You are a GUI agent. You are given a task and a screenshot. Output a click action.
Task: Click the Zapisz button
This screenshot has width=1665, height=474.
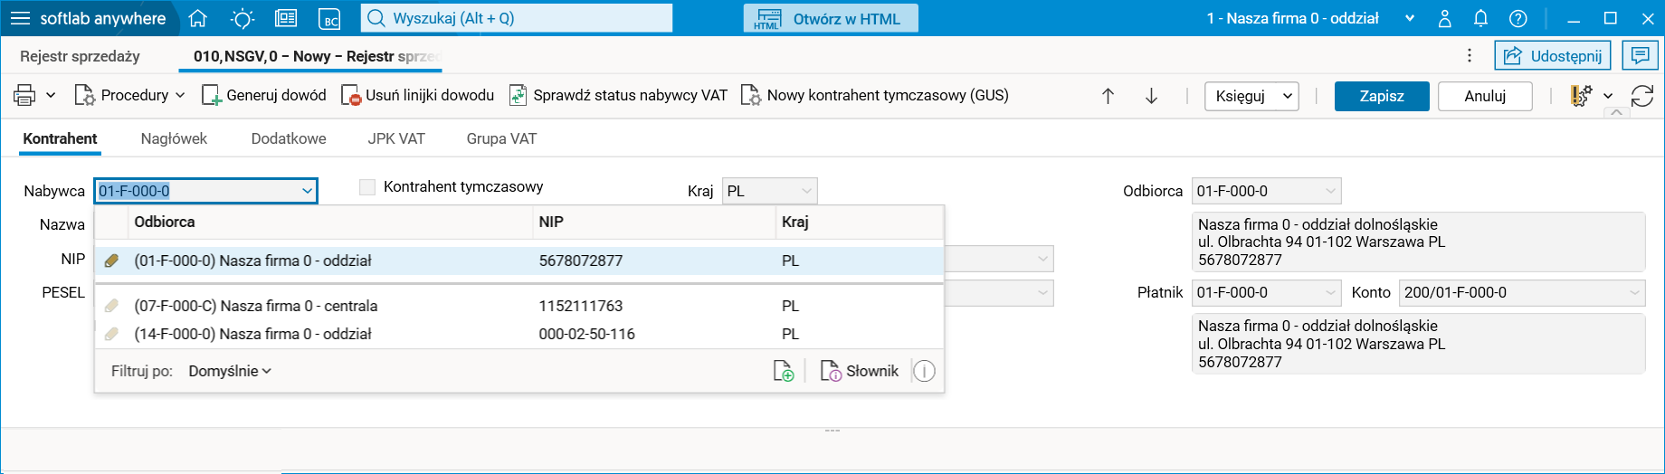tap(1382, 96)
